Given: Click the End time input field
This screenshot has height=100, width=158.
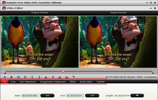Looking at the screenshot, I should coord(75,96).
